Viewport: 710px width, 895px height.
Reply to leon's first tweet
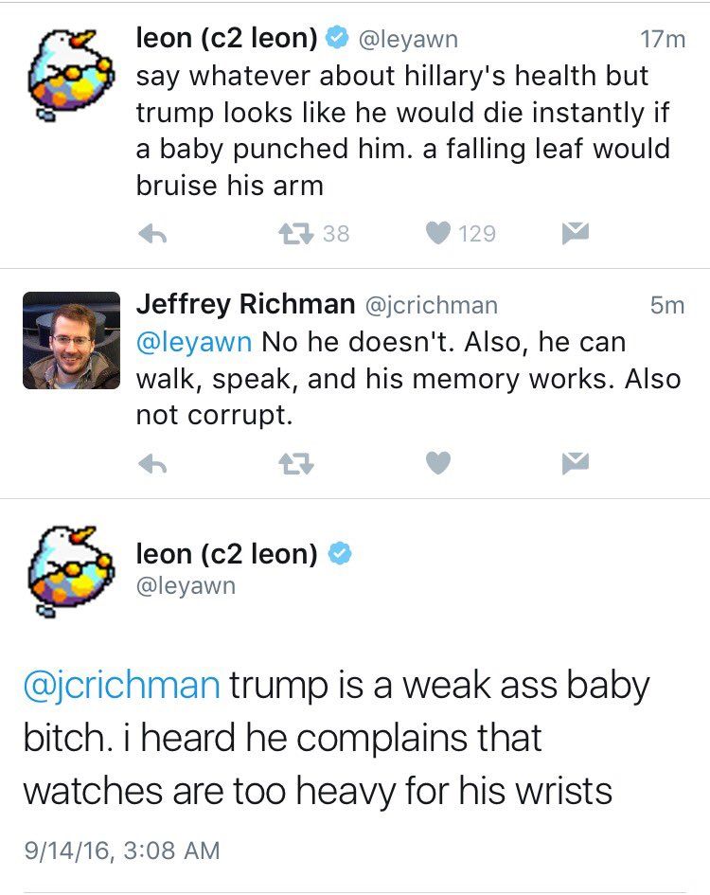(152, 234)
